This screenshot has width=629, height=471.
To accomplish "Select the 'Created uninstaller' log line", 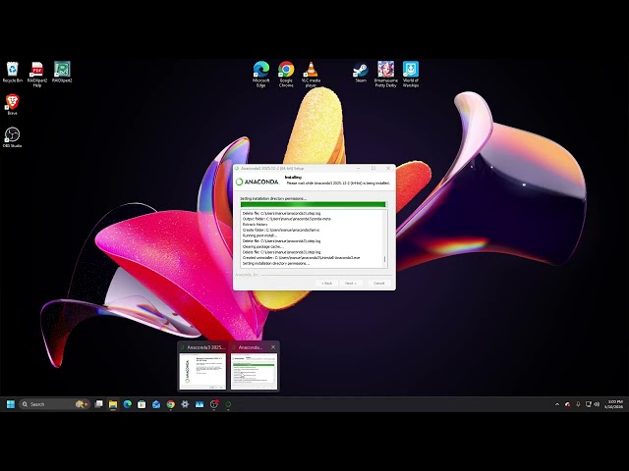I will tap(302, 257).
